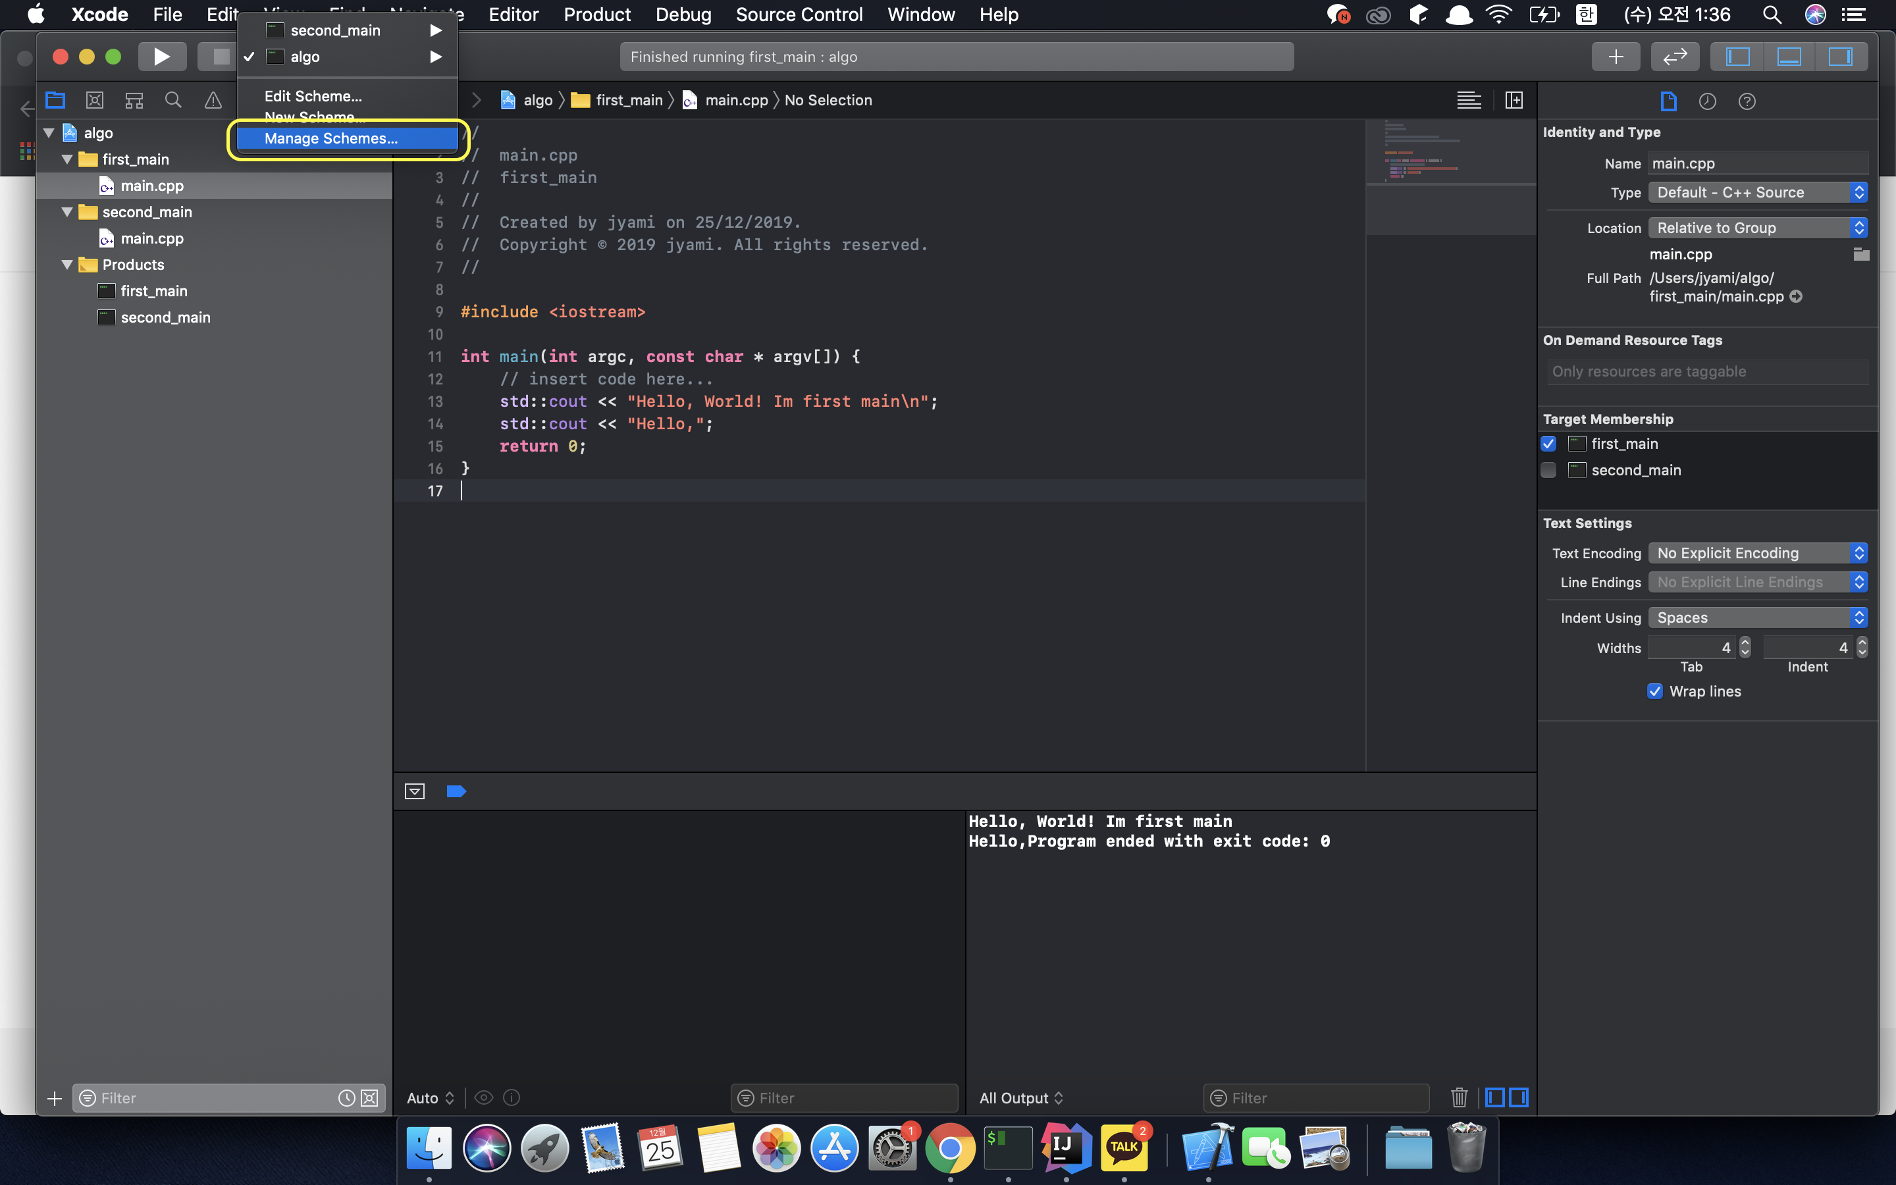The height and width of the screenshot is (1185, 1896).
Task: Select Manage Schemes menu item
Action: tap(330, 139)
